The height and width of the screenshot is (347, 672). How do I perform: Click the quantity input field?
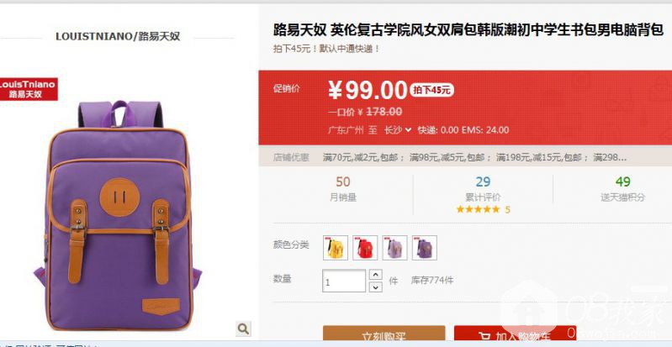coord(344,281)
